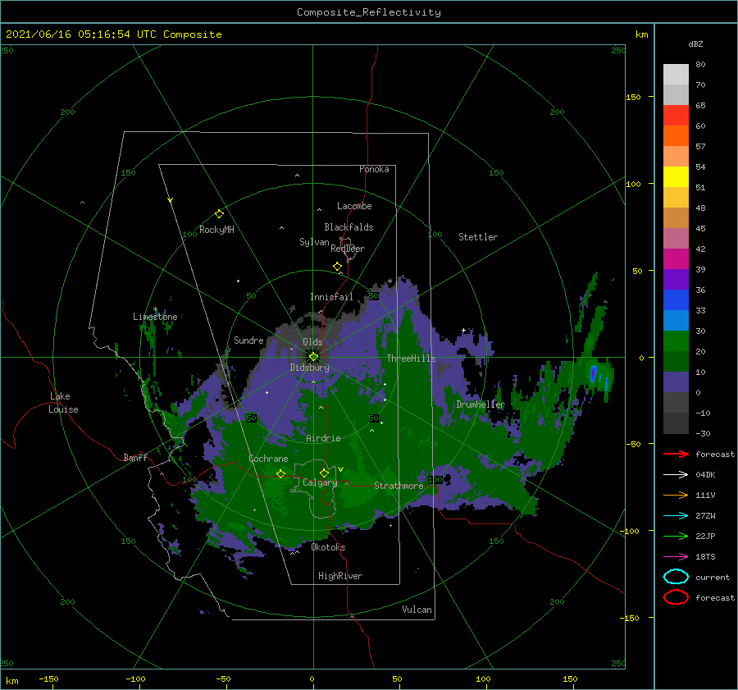Image resolution: width=738 pixels, height=690 pixels.
Task: Click the HighRiver label
Action: pos(340,576)
